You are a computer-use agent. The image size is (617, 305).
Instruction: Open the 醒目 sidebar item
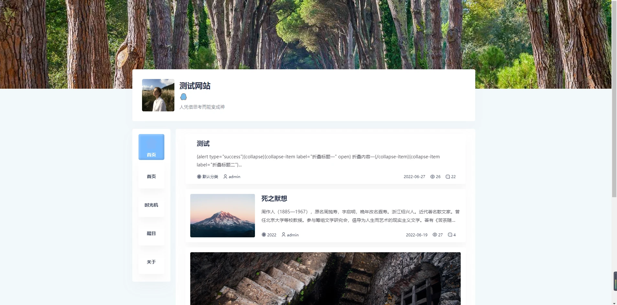coord(151,233)
